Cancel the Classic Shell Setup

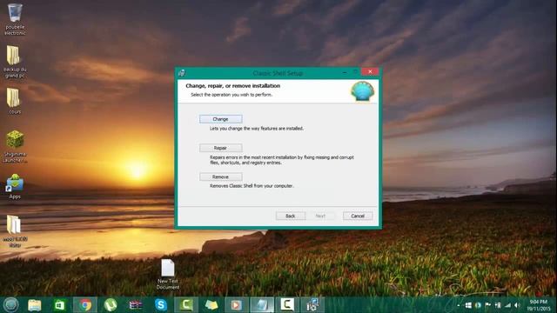coord(358,216)
